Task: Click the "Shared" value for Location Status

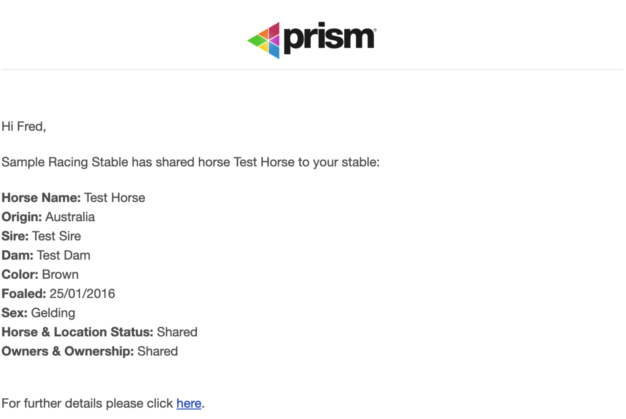Action: click(177, 332)
